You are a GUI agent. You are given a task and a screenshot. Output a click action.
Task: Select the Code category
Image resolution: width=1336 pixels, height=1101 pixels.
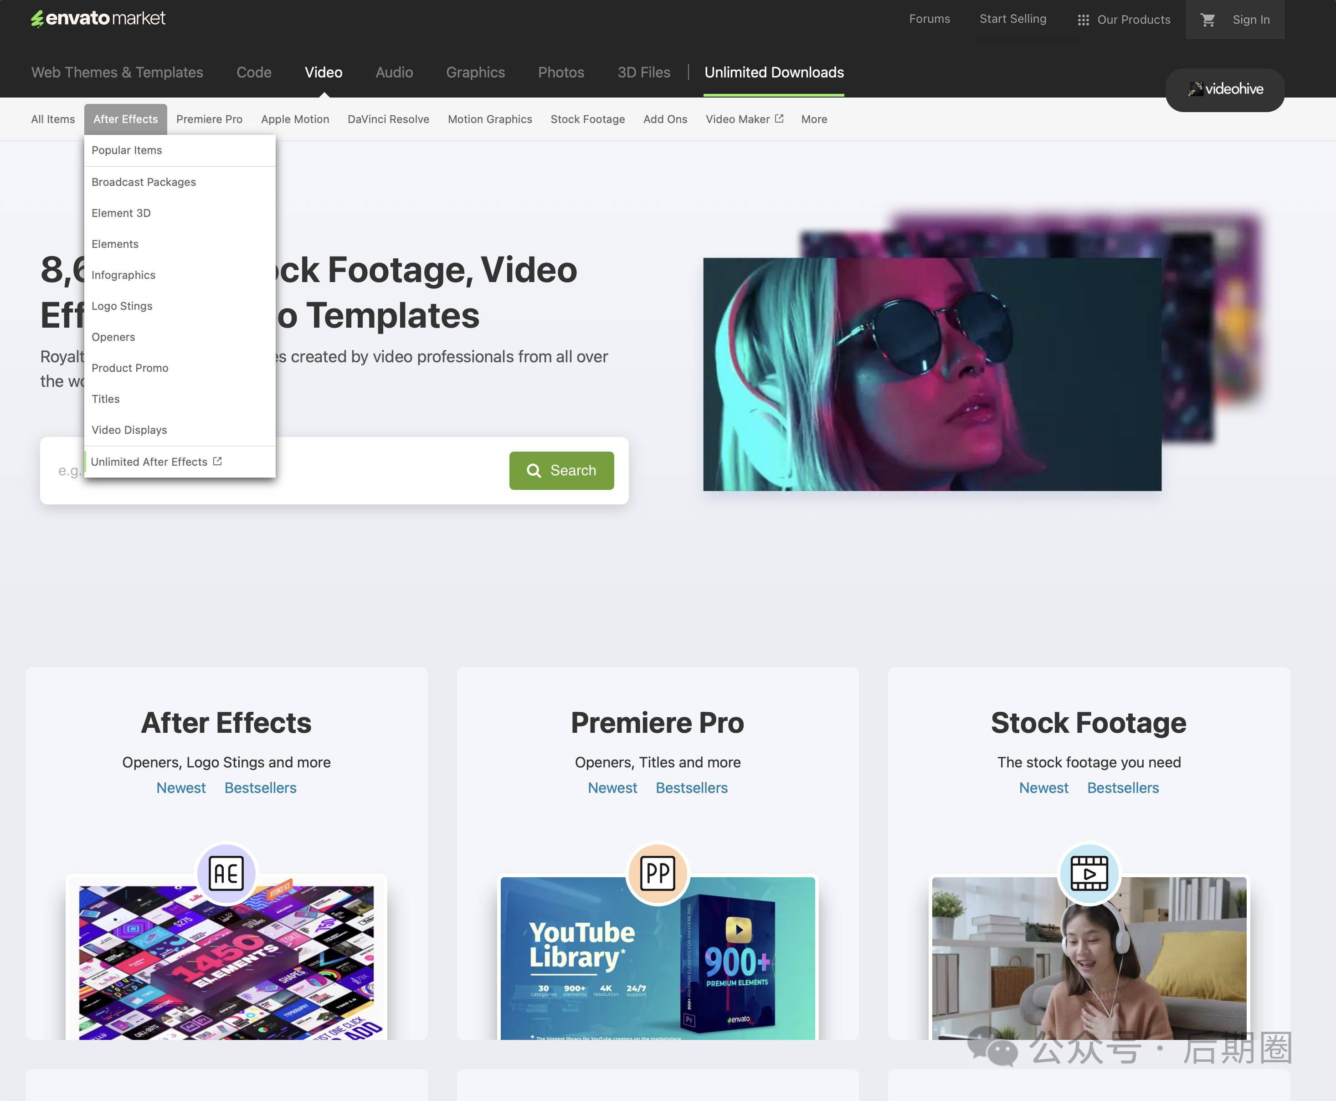pos(254,72)
